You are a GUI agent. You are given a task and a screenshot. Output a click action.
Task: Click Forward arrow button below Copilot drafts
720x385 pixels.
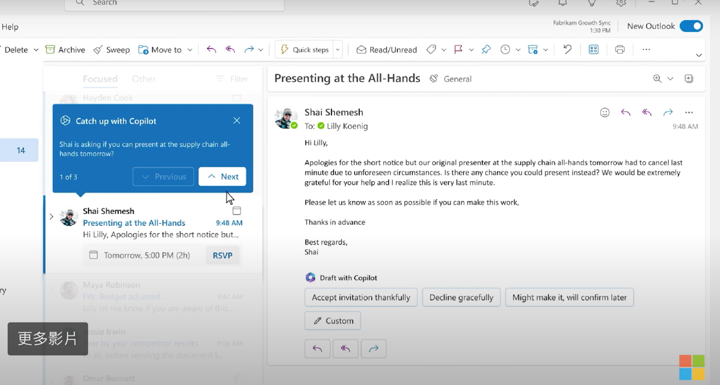click(373, 349)
